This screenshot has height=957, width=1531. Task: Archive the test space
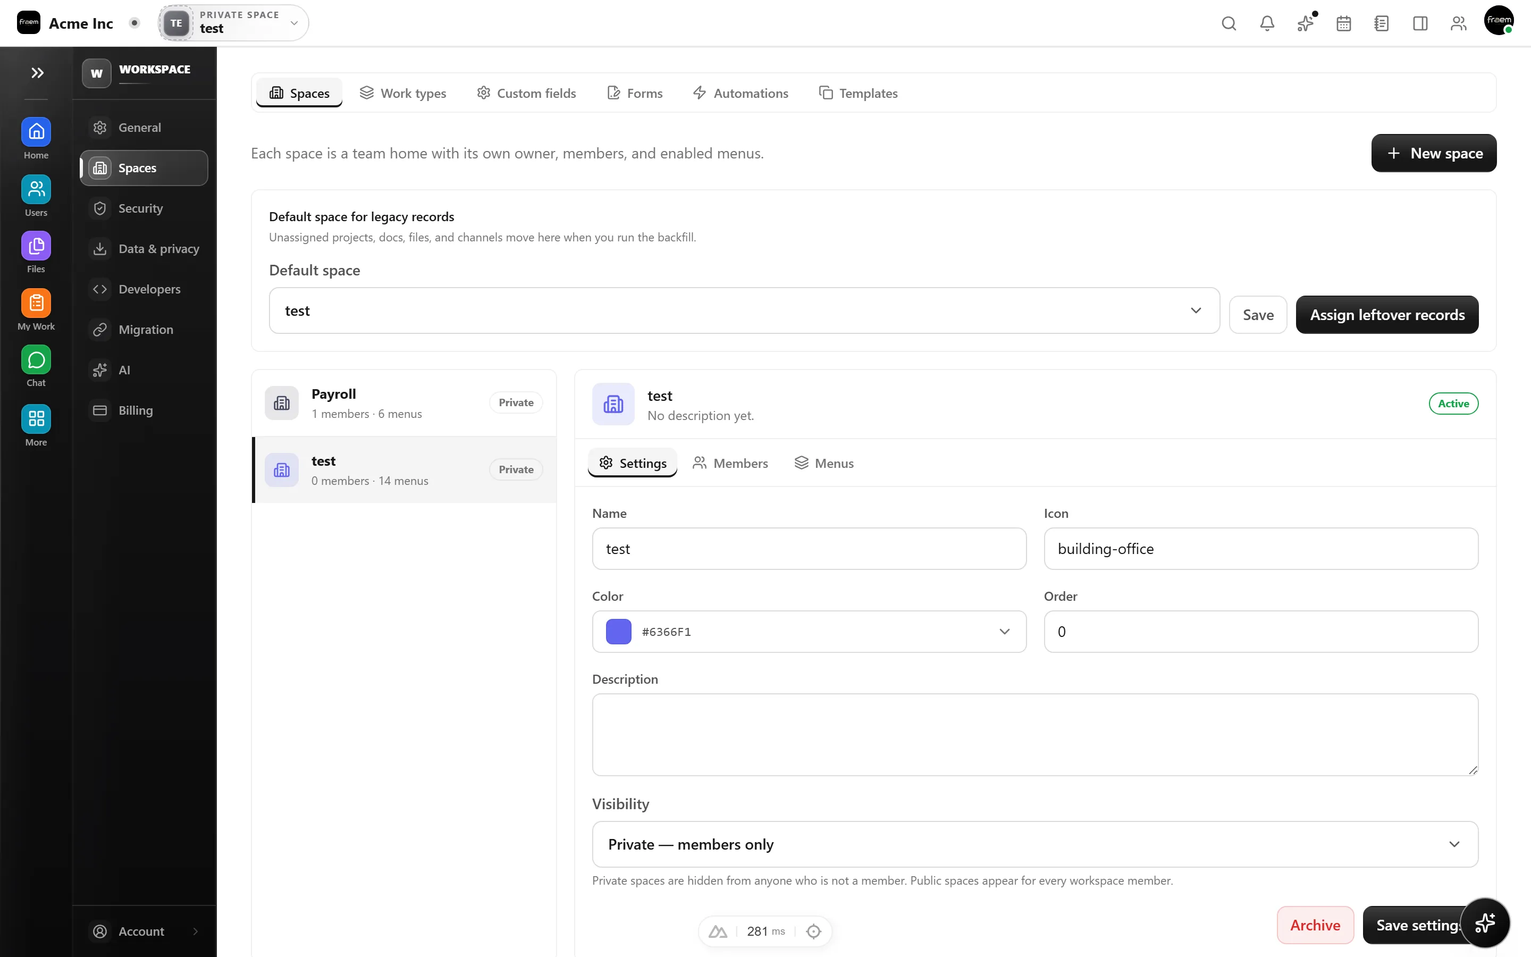(x=1315, y=925)
